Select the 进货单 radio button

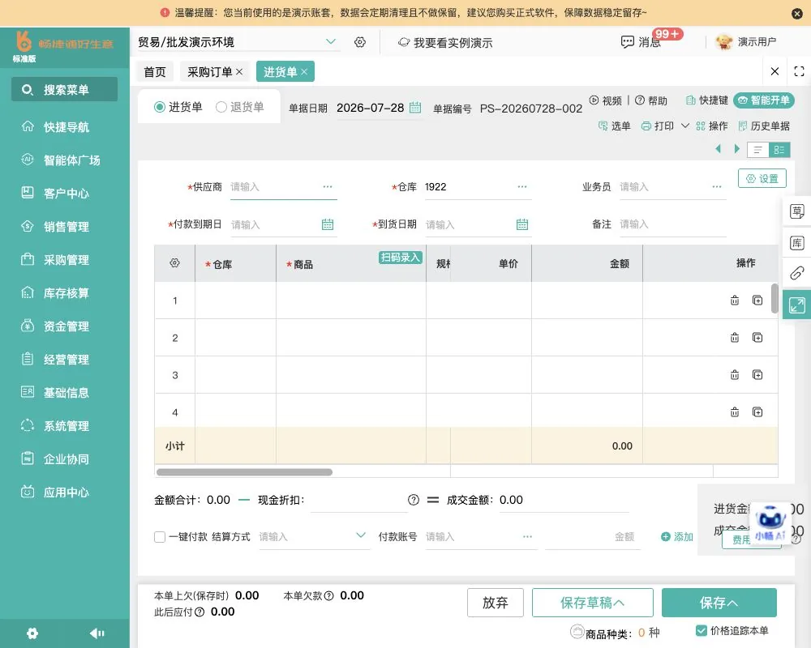(159, 107)
